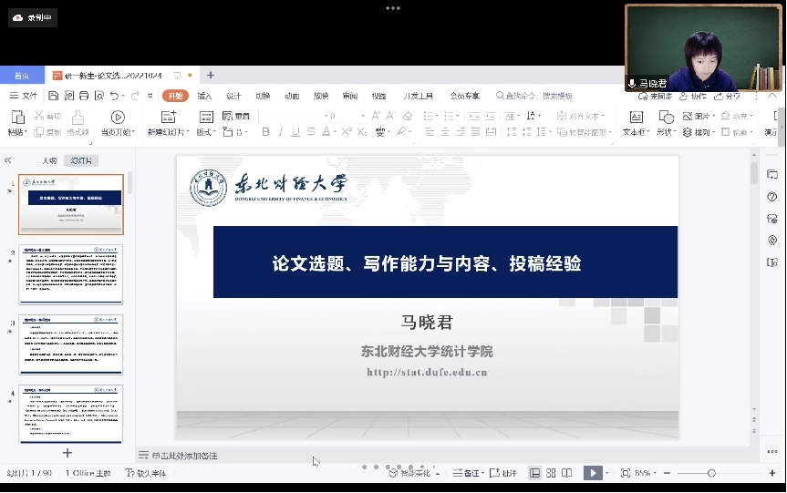Click the New Slide icon
Image resolution: width=787 pixels, height=493 pixels.
168,117
